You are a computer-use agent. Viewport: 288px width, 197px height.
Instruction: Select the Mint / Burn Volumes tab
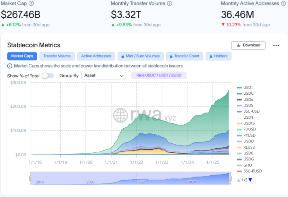[x=140, y=56]
